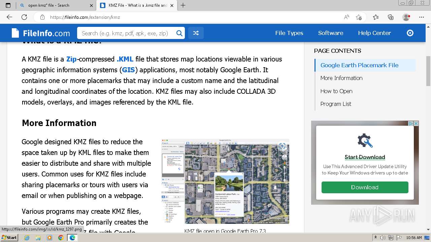Open Chrome from taskbar
This screenshot has width=431, height=242.
[61, 238]
